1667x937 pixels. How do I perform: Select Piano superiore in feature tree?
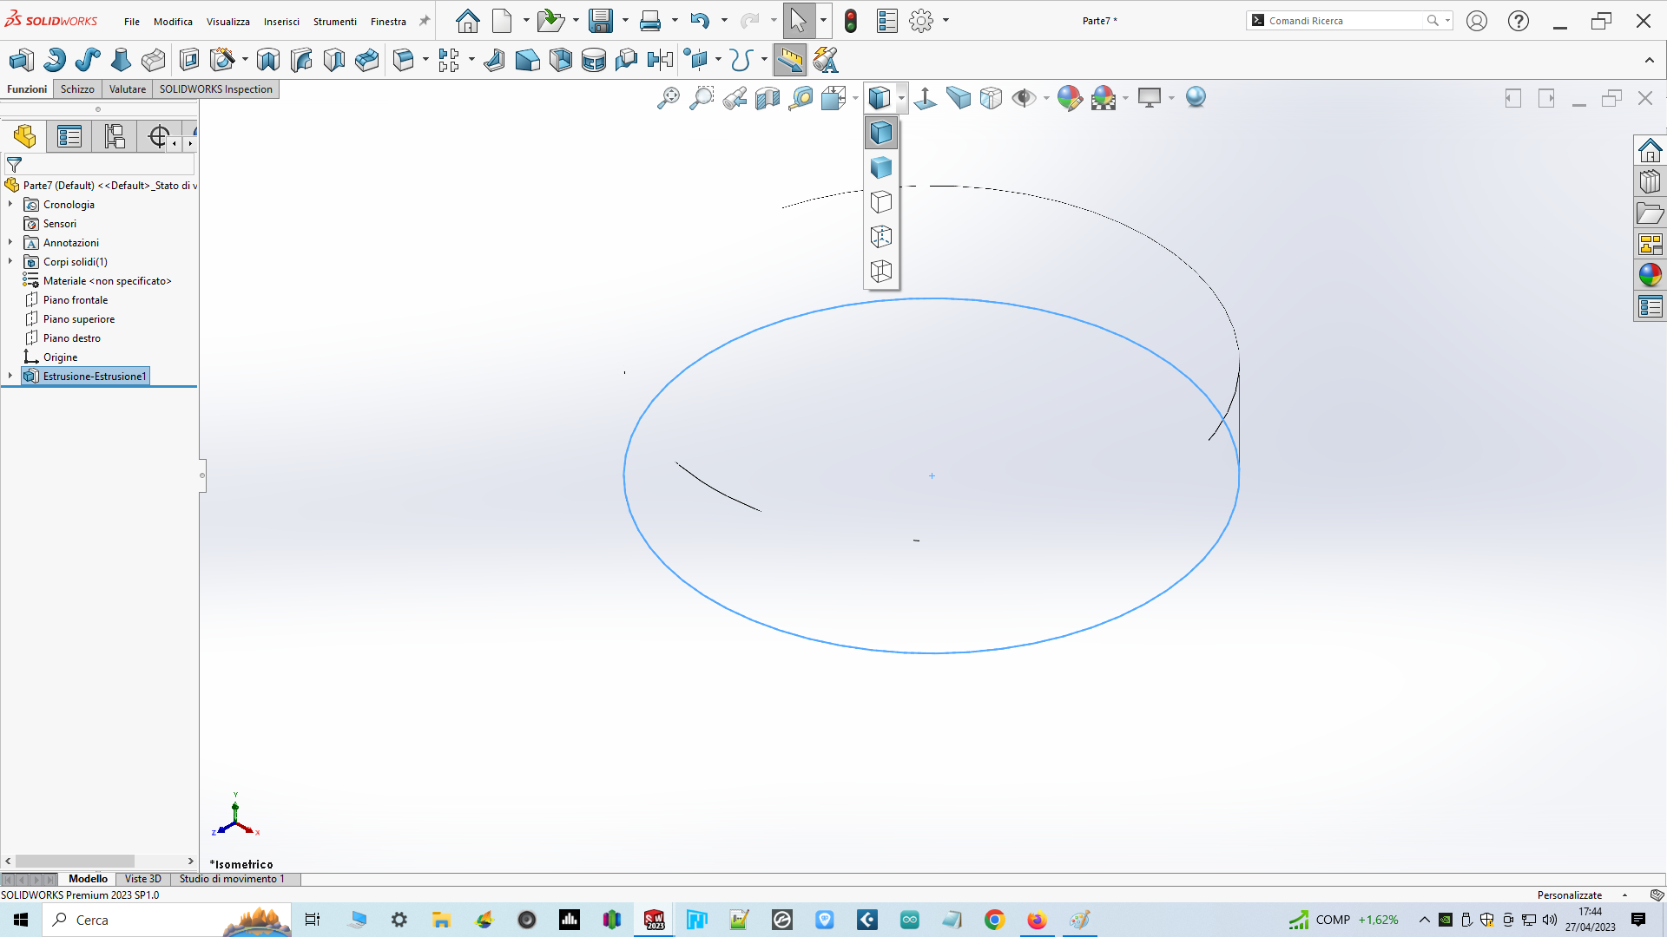pos(78,319)
